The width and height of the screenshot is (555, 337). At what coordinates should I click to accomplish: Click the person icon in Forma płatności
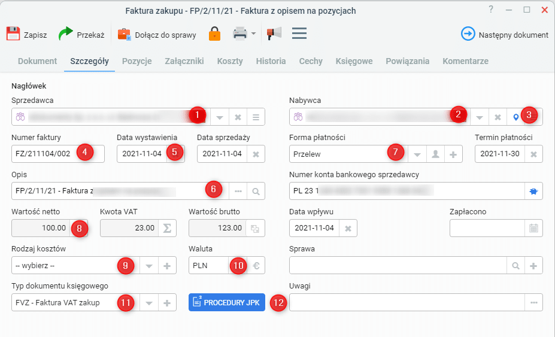point(435,154)
